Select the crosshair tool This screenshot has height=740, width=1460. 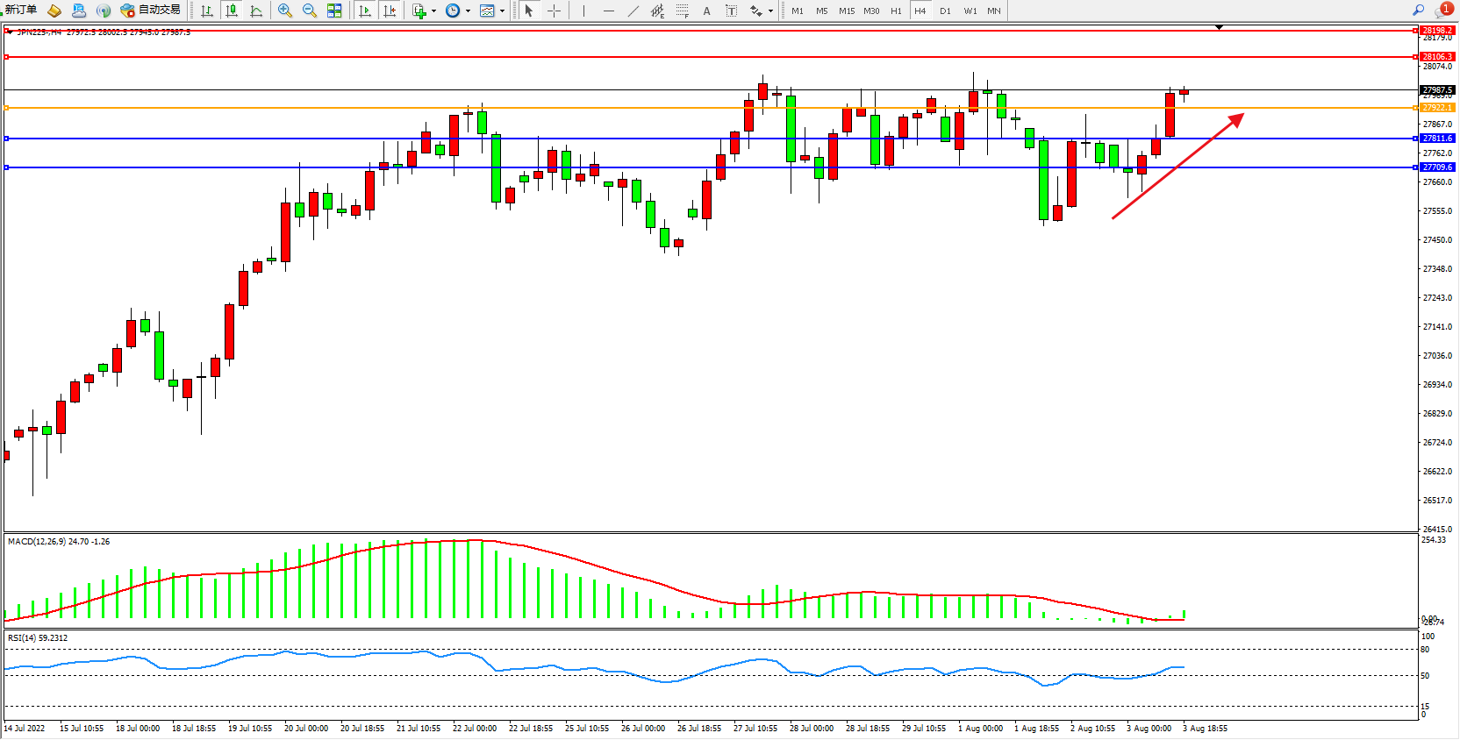(x=554, y=11)
